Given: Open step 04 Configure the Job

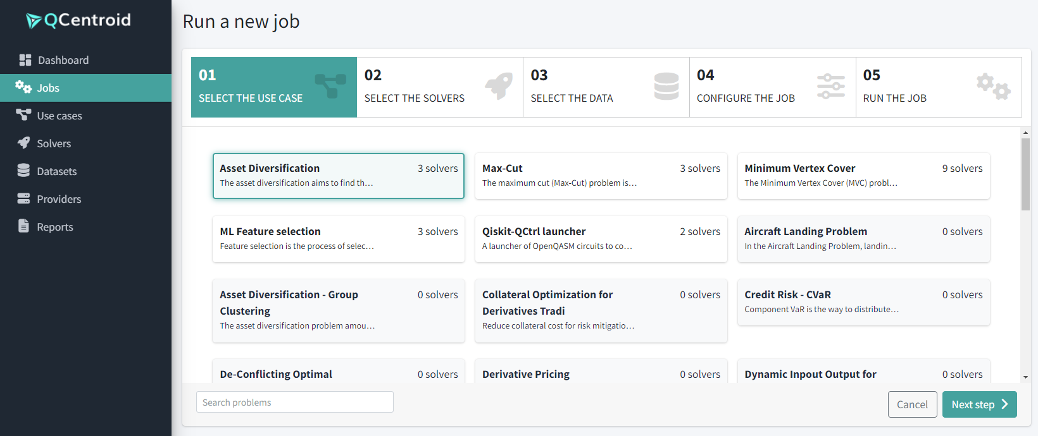Looking at the screenshot, I should [772, 87].
